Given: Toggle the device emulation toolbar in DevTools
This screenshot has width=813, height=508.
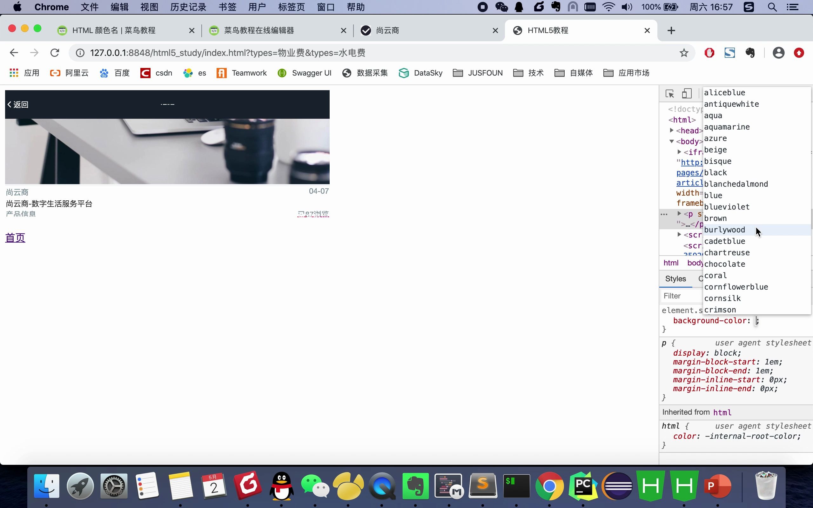Looking at the screenshot, I should pyautogui.click(x=687, y=94).
